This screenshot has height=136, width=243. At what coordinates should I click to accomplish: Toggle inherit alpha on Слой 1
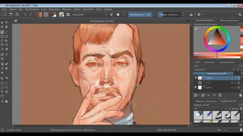(x=235, y=88)
